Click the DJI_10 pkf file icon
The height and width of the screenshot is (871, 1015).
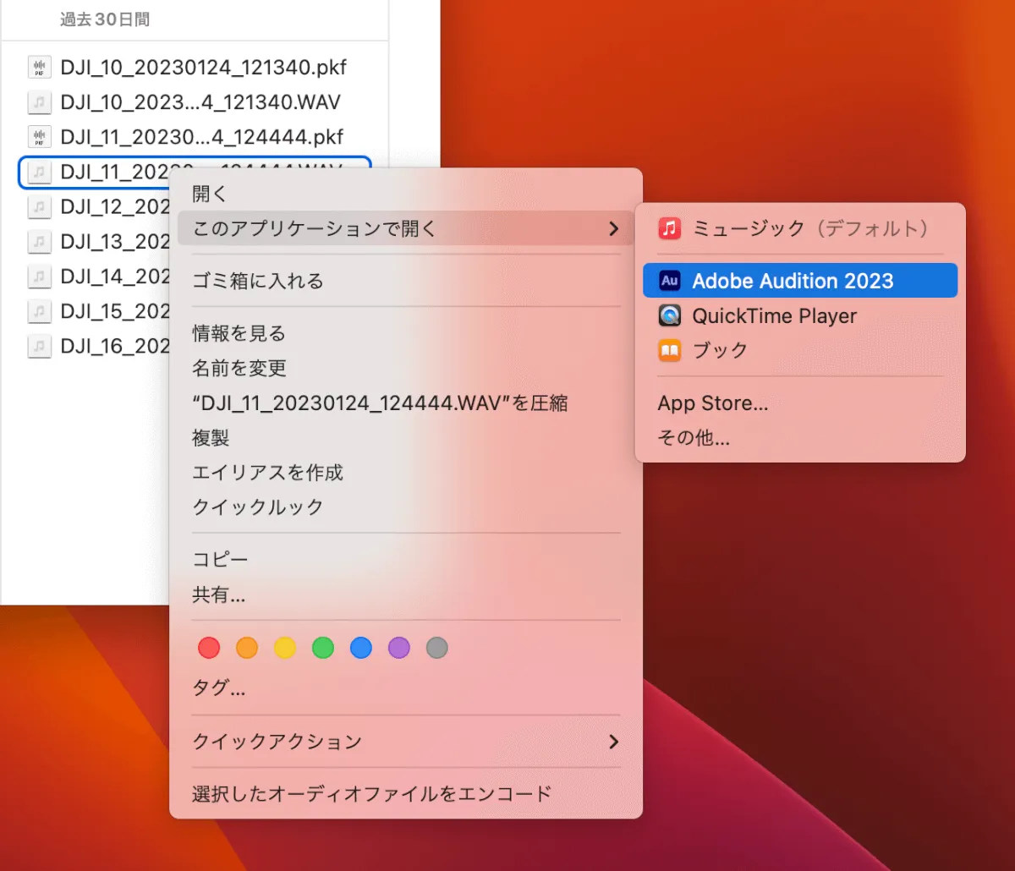click(x=39, y=68)
